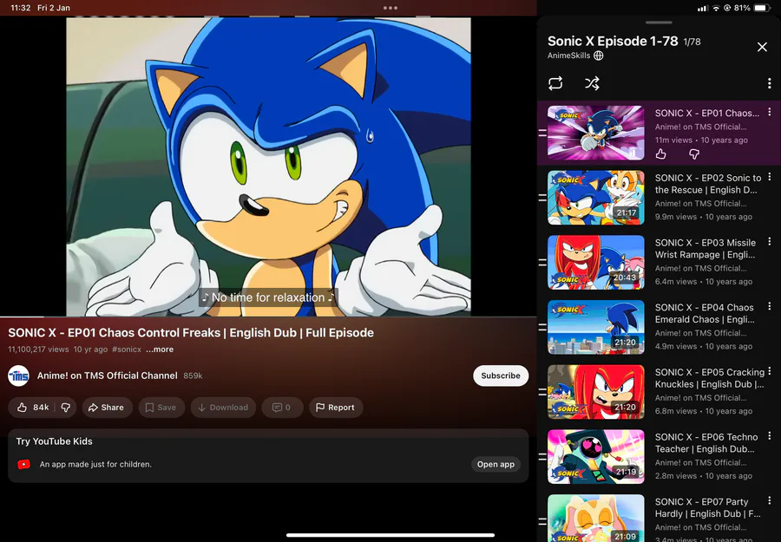Play EP01 Chaos Control Freaks thumbnail
This screenshot has width=781, height=542.
(x=595, y=133)
